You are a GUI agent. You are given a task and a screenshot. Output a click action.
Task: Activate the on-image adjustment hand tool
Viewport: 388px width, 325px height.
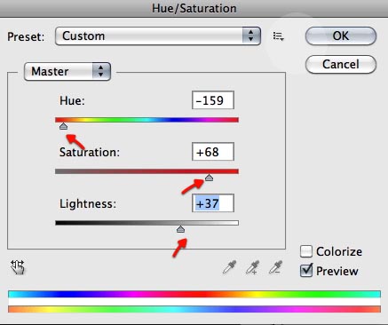pyautogui.click(x=18, y=267)
